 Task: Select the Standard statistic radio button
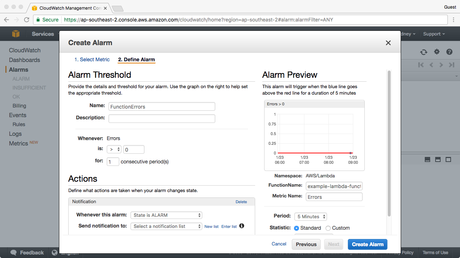point(296,228)
